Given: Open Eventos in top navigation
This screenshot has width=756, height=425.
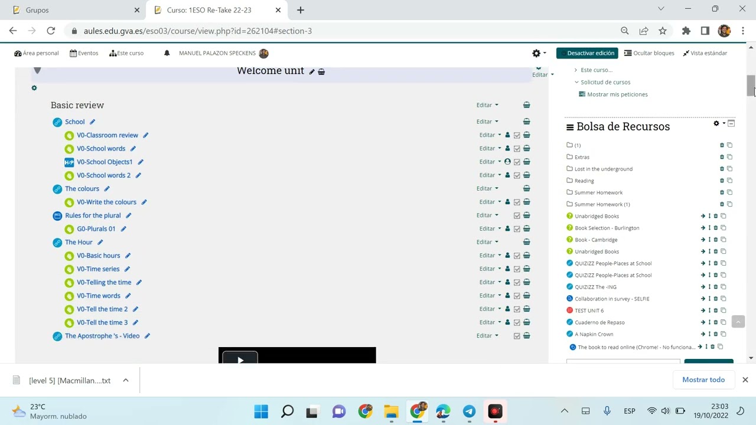Looking at the screenshot, I should (84, 53).
